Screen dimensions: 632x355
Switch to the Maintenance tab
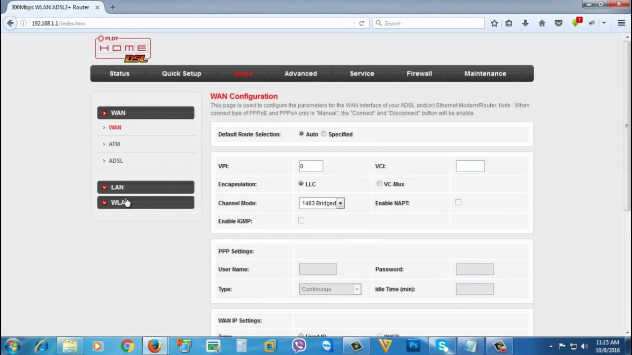point(485,73)
